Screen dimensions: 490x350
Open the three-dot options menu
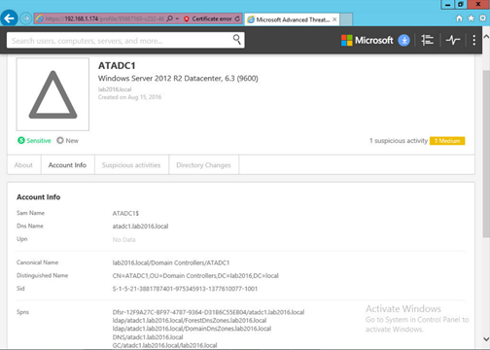pyautogui.click(x=474, y=40)
